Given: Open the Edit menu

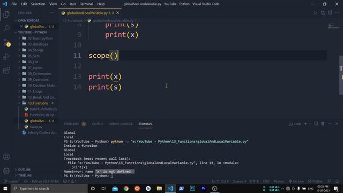Looking at the screenshot, I should 24,4.
